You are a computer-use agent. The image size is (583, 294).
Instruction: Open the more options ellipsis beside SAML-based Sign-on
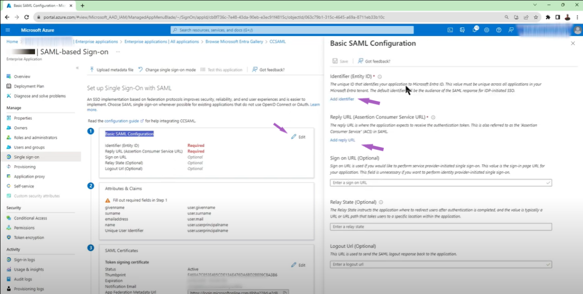pos(118,51)
